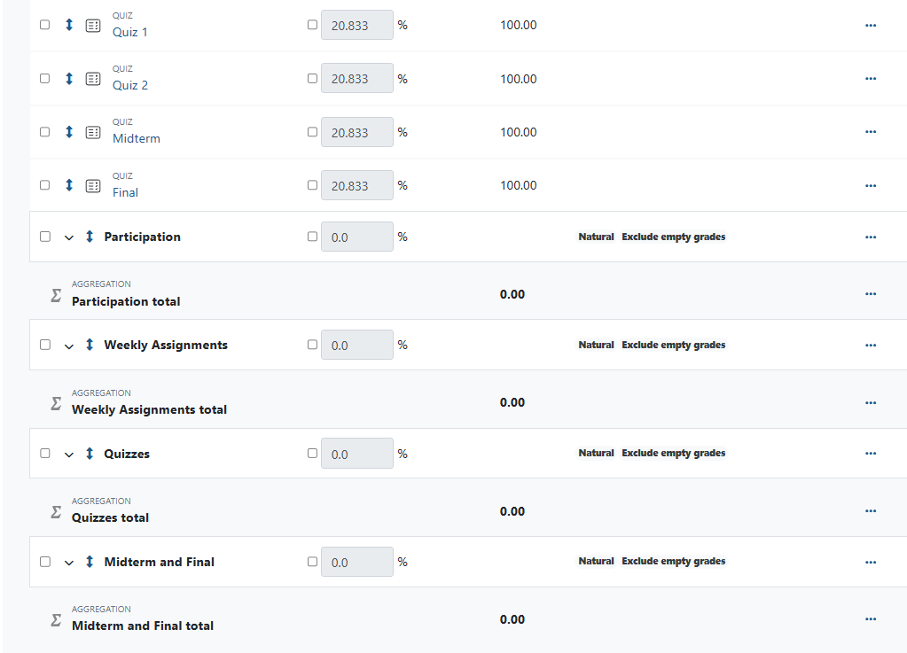Screen dimensions: 907x653
Task: Click the Final quiz link
Action: click(125, 192)
